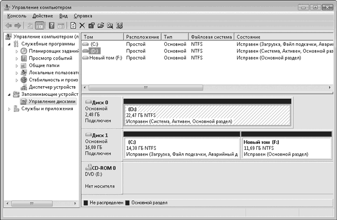This screenshot has height=220, width=337.
Task: Expand the Службы и приложения node
Action: (x=10, y=109)
